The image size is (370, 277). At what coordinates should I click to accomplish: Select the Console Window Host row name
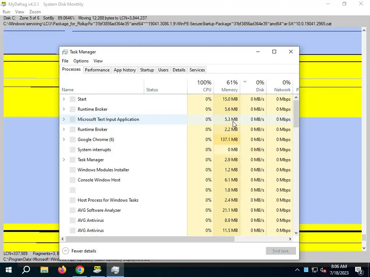coord(99,180)
